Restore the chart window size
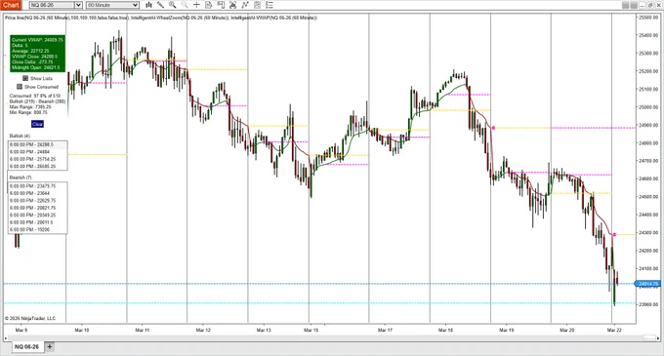Image resolution: width=664 pixels, height=356 pixels. (650, 5)
